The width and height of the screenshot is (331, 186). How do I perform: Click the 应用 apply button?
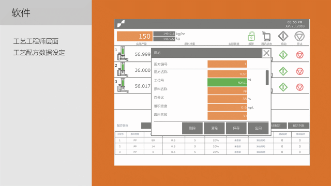[x=258, y=128]
